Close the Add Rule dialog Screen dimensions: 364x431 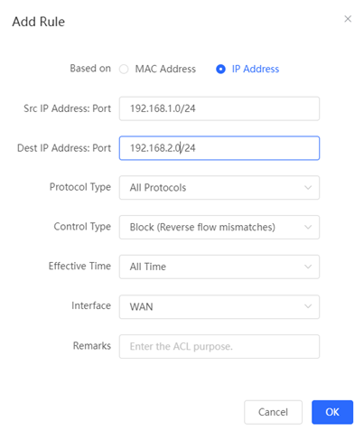click(348, 19)
